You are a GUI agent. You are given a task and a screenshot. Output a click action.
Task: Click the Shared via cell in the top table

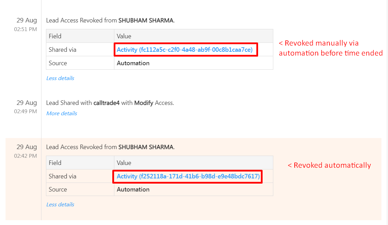pyautogui.click(x=63, y=50)
